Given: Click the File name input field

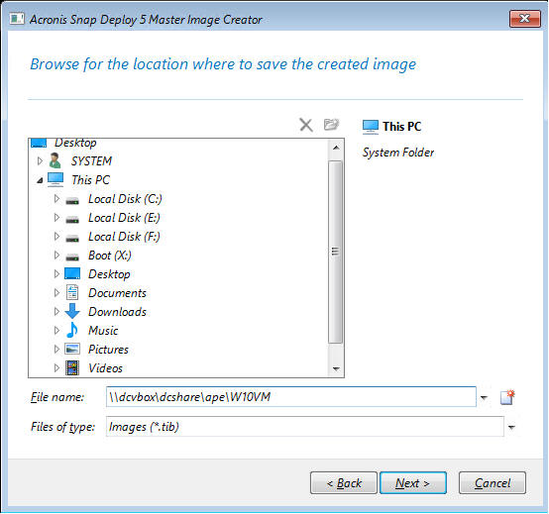Looking at the screenshot, I should click(x=291, y=397).
